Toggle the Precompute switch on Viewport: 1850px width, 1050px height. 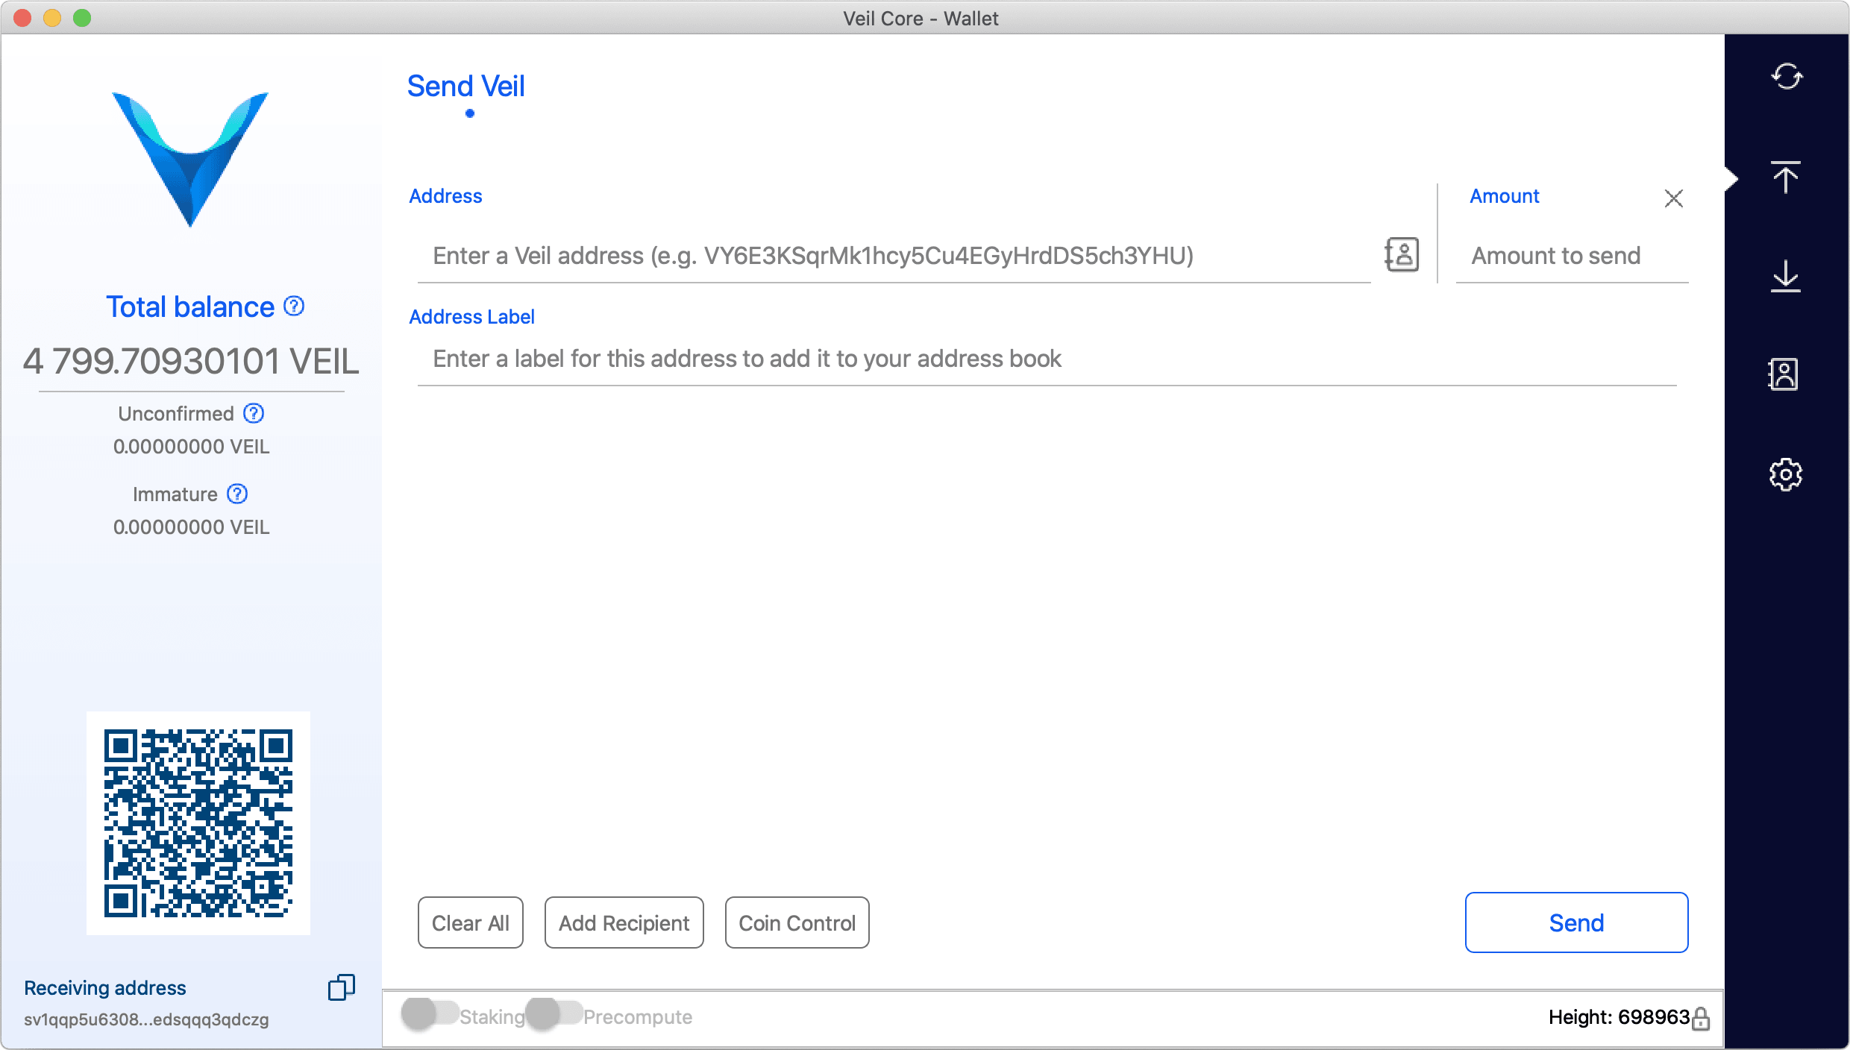(x=554, y=1016)
